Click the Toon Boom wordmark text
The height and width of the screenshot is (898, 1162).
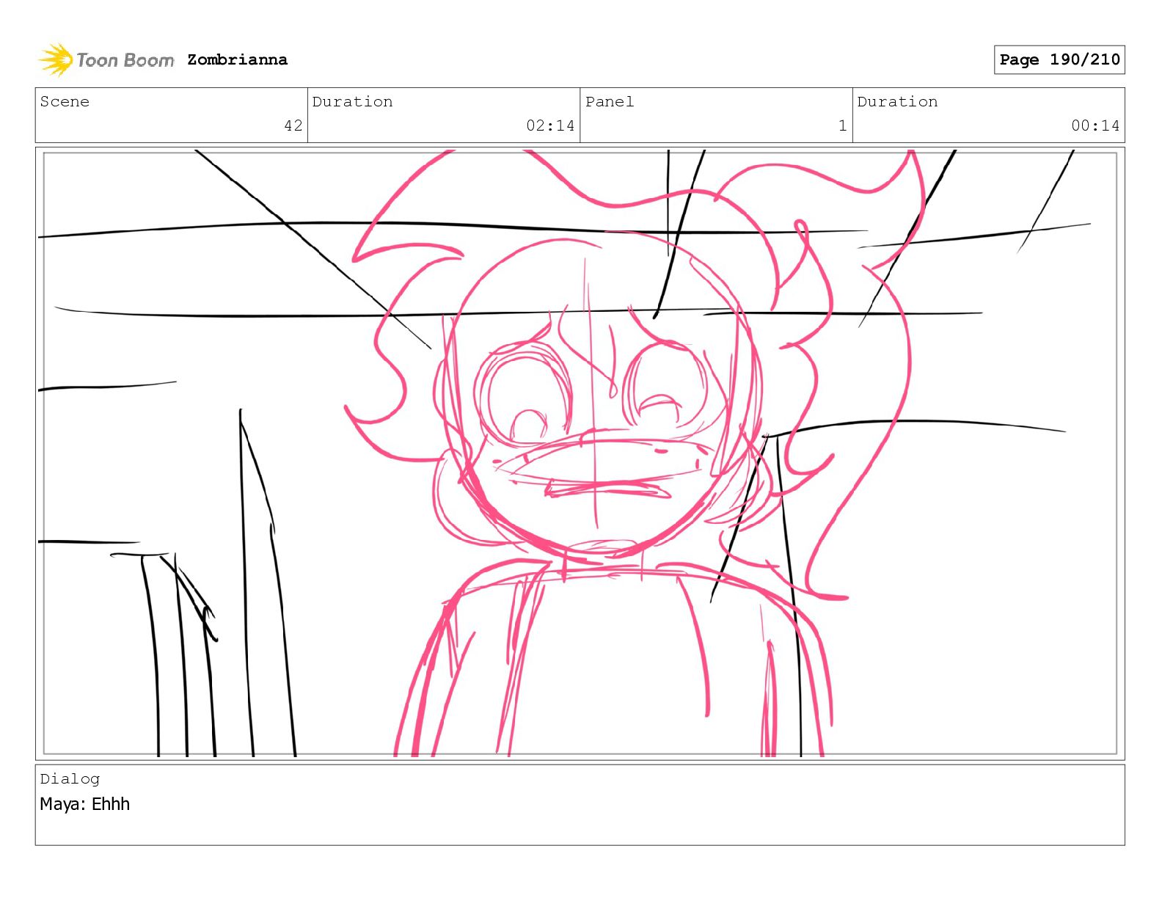(125, 60)
